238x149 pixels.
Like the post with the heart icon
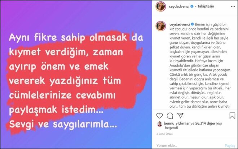tap(159, 116)
